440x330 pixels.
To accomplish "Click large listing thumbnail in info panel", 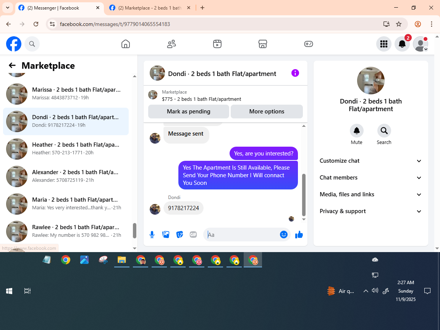I will (x=371, y=81).
